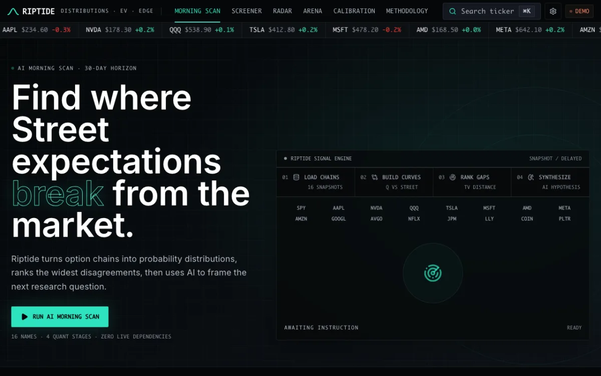Select AMD $168.50 in ticker tape
Viewport: 601px width, 376px height.
[x=448, y=30]
